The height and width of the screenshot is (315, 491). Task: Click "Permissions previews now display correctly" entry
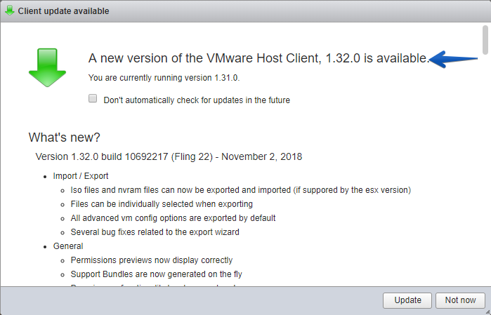click(152, 260)
